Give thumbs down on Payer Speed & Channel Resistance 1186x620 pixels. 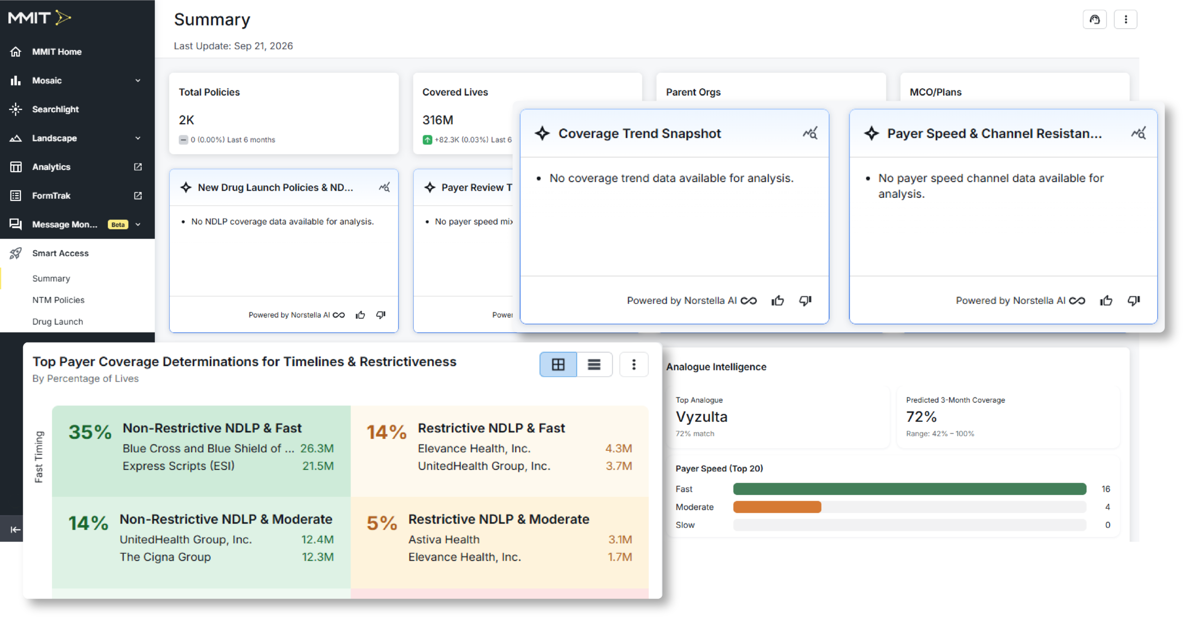(1133, 301)
